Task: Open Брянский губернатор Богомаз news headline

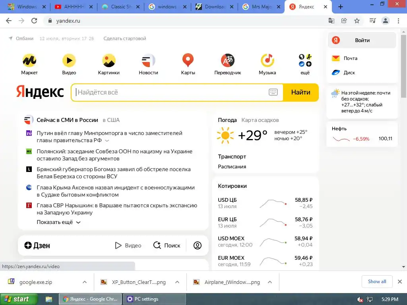Action: 114,173
